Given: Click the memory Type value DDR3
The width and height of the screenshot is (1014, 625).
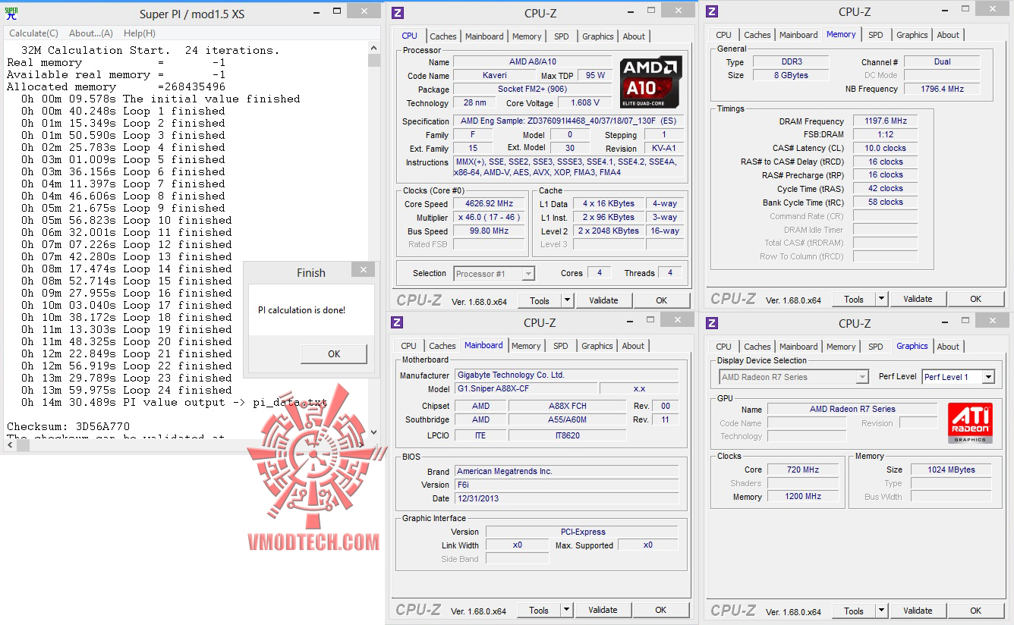Looking at the screenshot, I should [792, 62].
